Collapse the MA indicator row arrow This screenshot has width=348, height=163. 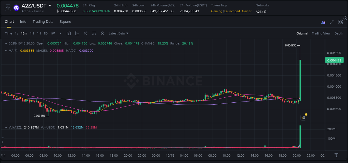click(6, 51)
